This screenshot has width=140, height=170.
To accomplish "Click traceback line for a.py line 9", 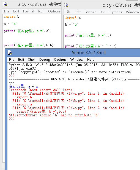I will [x=68, y=108].
